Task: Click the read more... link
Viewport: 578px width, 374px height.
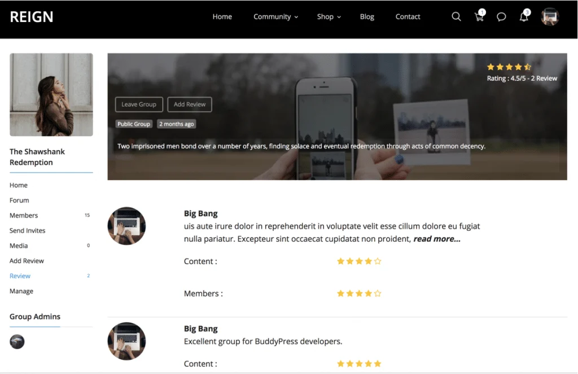Action: [437, 239]
